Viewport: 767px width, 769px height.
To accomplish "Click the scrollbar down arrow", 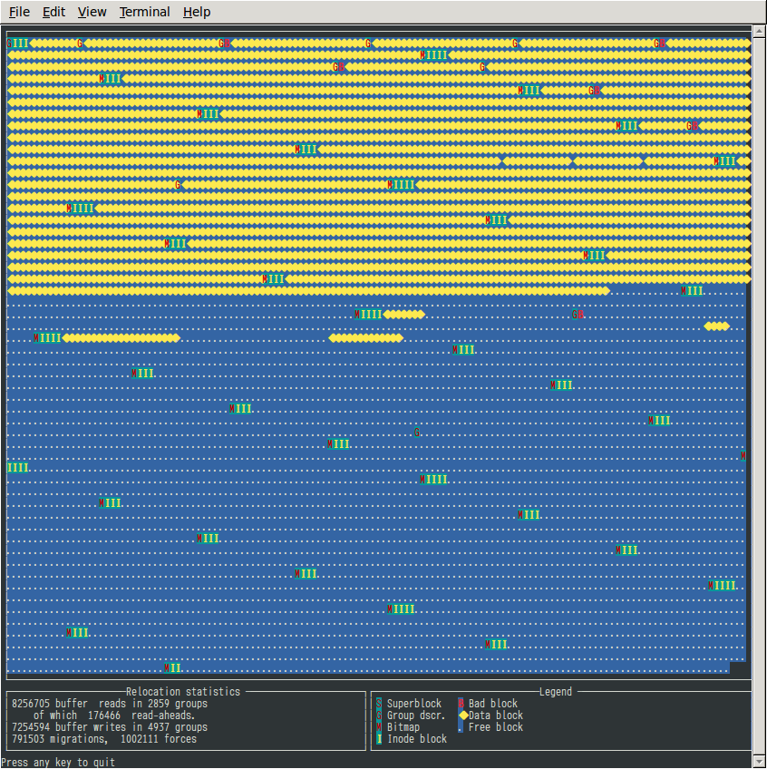I will [760, 761].
